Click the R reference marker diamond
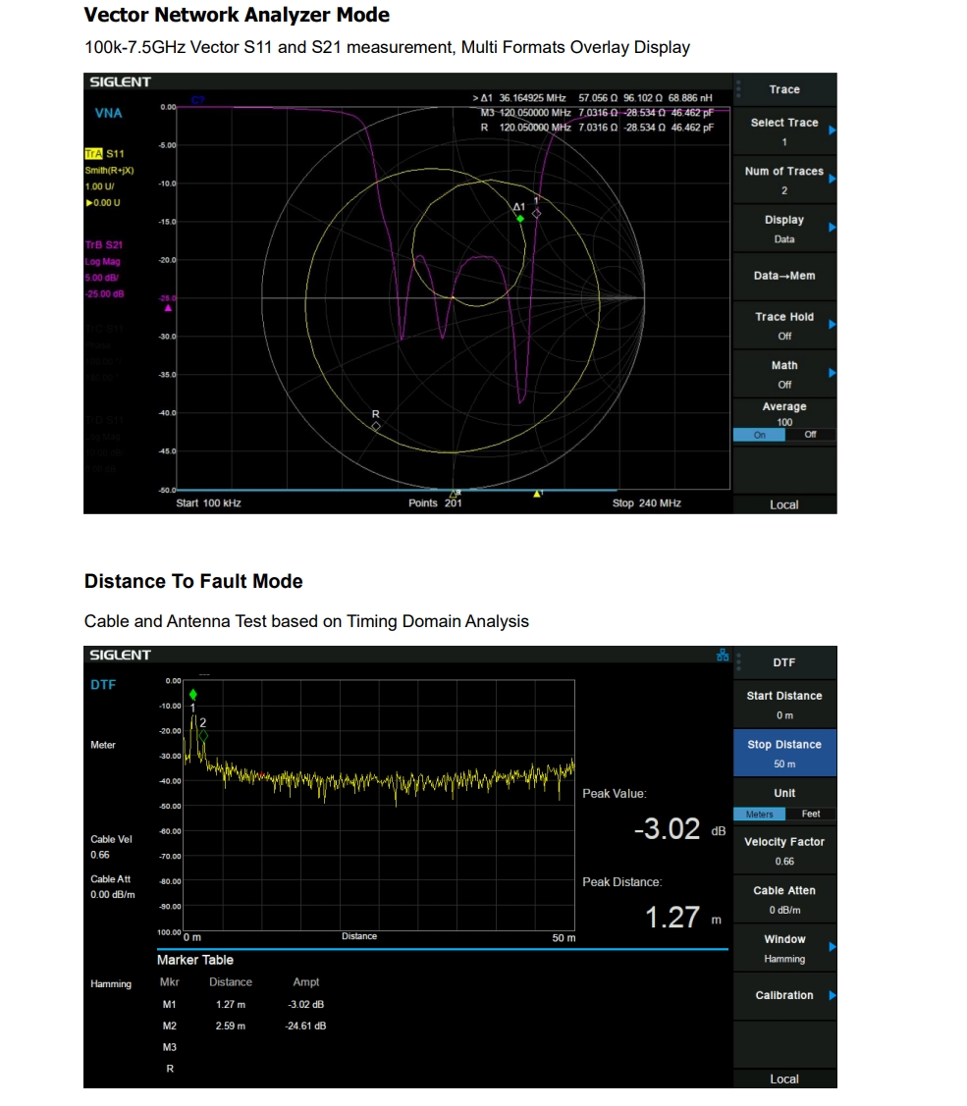 [376, 426]
